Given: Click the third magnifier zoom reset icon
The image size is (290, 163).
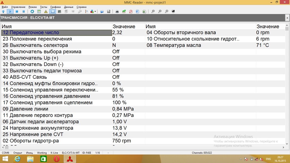Looking at the screenshot, I should (x=166, y=11).
